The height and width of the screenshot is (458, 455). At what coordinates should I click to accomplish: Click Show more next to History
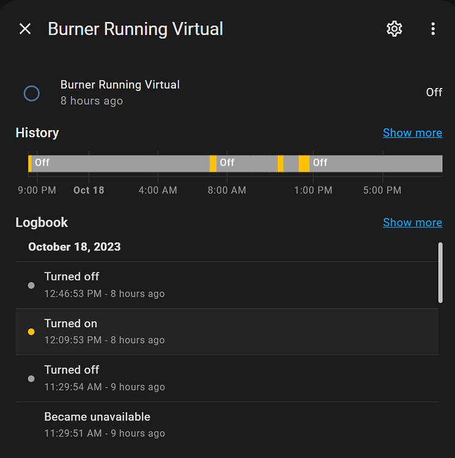click(412, 133)
